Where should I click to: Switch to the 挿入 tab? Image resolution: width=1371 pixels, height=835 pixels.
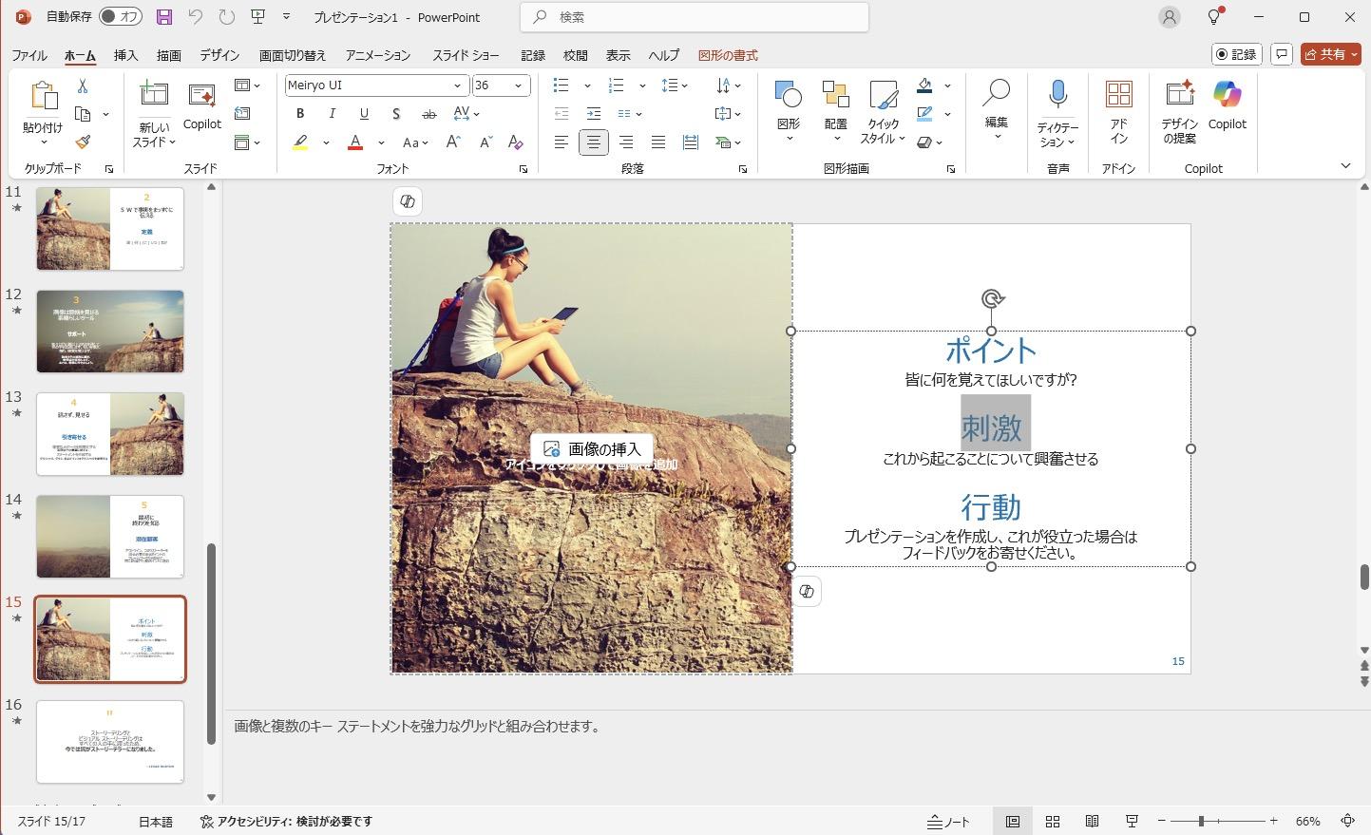point(126,55)
